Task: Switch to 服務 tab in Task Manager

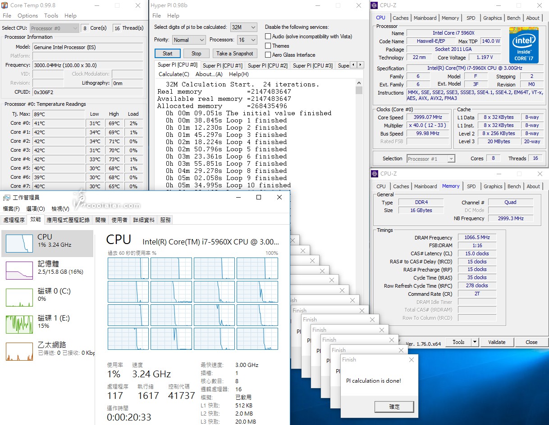Action: pos(165,220)
